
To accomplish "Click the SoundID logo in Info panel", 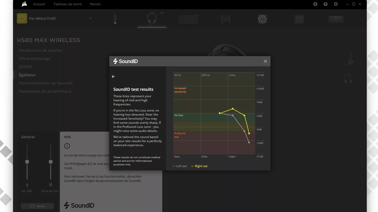I will [79, 205].
